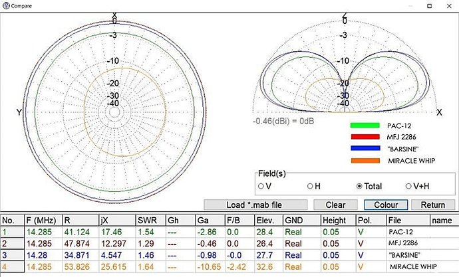Select row number 2 header
The height and width of the screenshot is (277, 459).
pyautogui.click(x=12, y=243)
